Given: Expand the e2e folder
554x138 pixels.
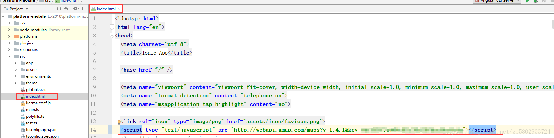Looking at the screenshot, I should 9,23.
